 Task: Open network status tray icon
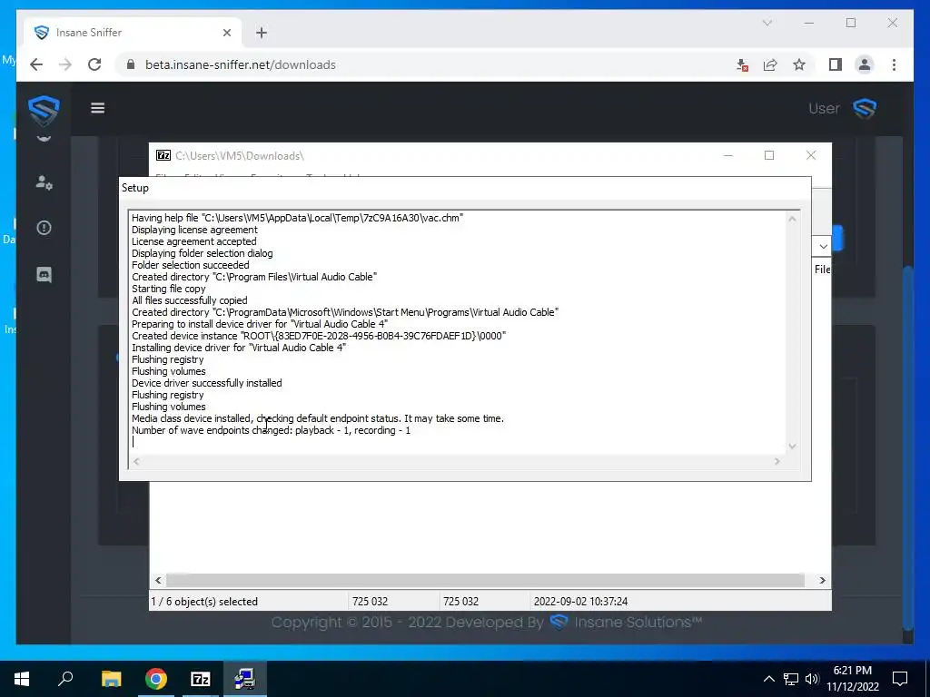tap(791, 679)
